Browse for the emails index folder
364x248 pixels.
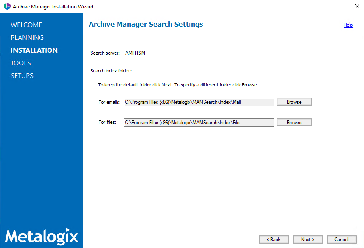[x=294, y=102]
